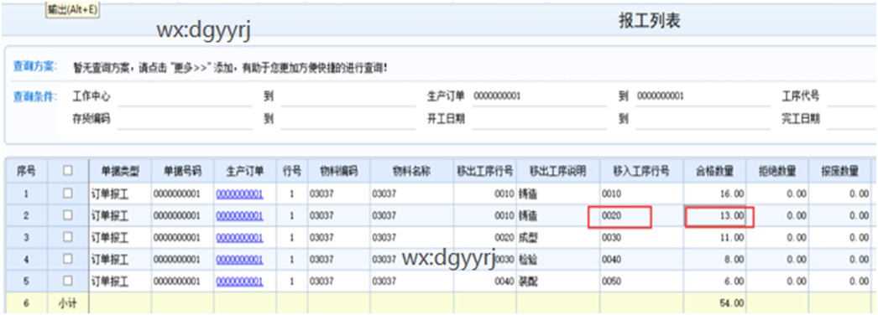
Task: Check the checkbox for row 5
Action: point(68,281)
